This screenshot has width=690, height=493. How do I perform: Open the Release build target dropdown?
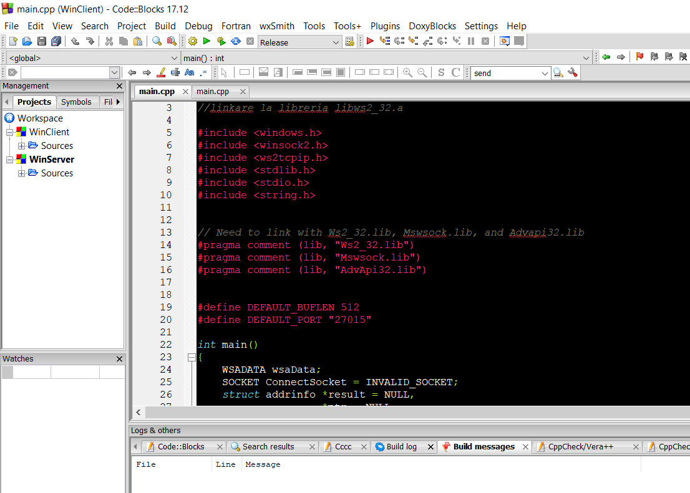pyautogui.click(x=336, y=42)
